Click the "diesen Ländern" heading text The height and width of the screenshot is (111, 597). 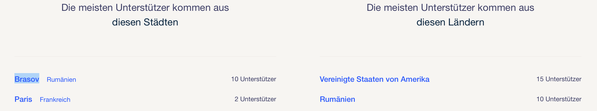tap(450, 22)
